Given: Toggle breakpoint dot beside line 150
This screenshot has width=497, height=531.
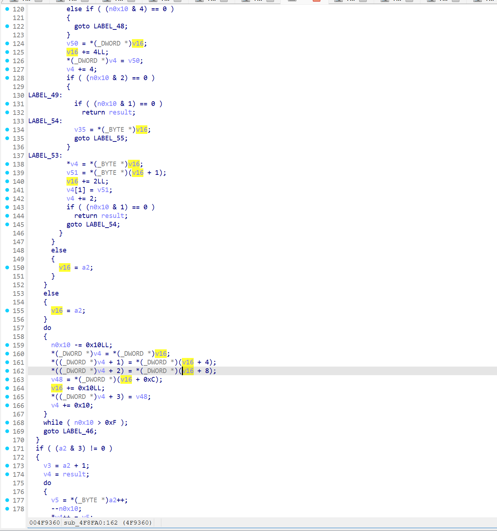Looking at the screenshot, I should point(7,267).
